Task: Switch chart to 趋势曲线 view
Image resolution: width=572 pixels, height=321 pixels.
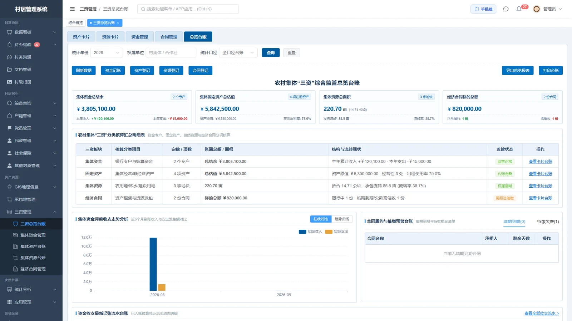Action: [342, 219]
